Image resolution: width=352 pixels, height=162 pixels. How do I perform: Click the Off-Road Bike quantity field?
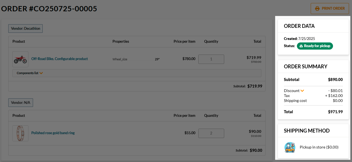[211, 59]
